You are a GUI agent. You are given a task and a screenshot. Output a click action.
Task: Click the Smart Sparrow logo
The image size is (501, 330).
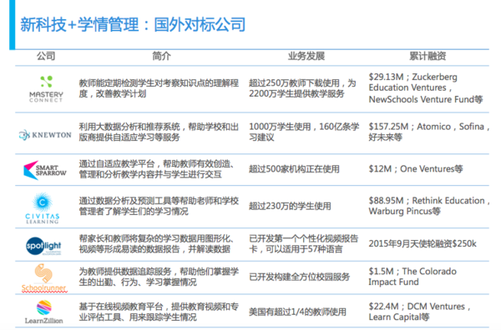pos(45,170)
